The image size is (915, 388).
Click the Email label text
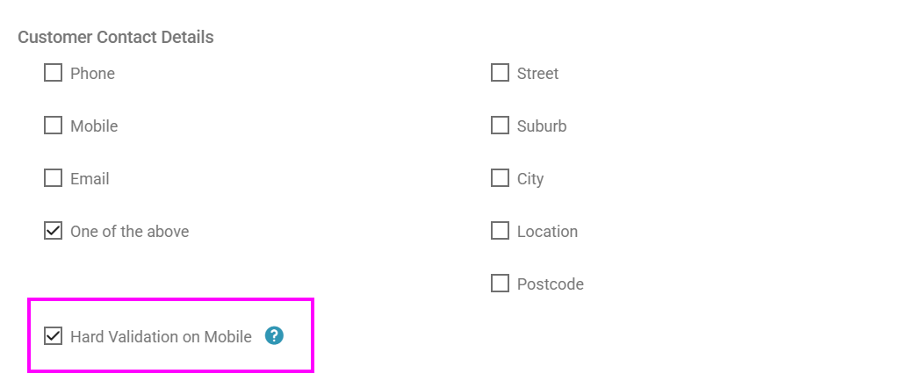(x=90, y=178)
